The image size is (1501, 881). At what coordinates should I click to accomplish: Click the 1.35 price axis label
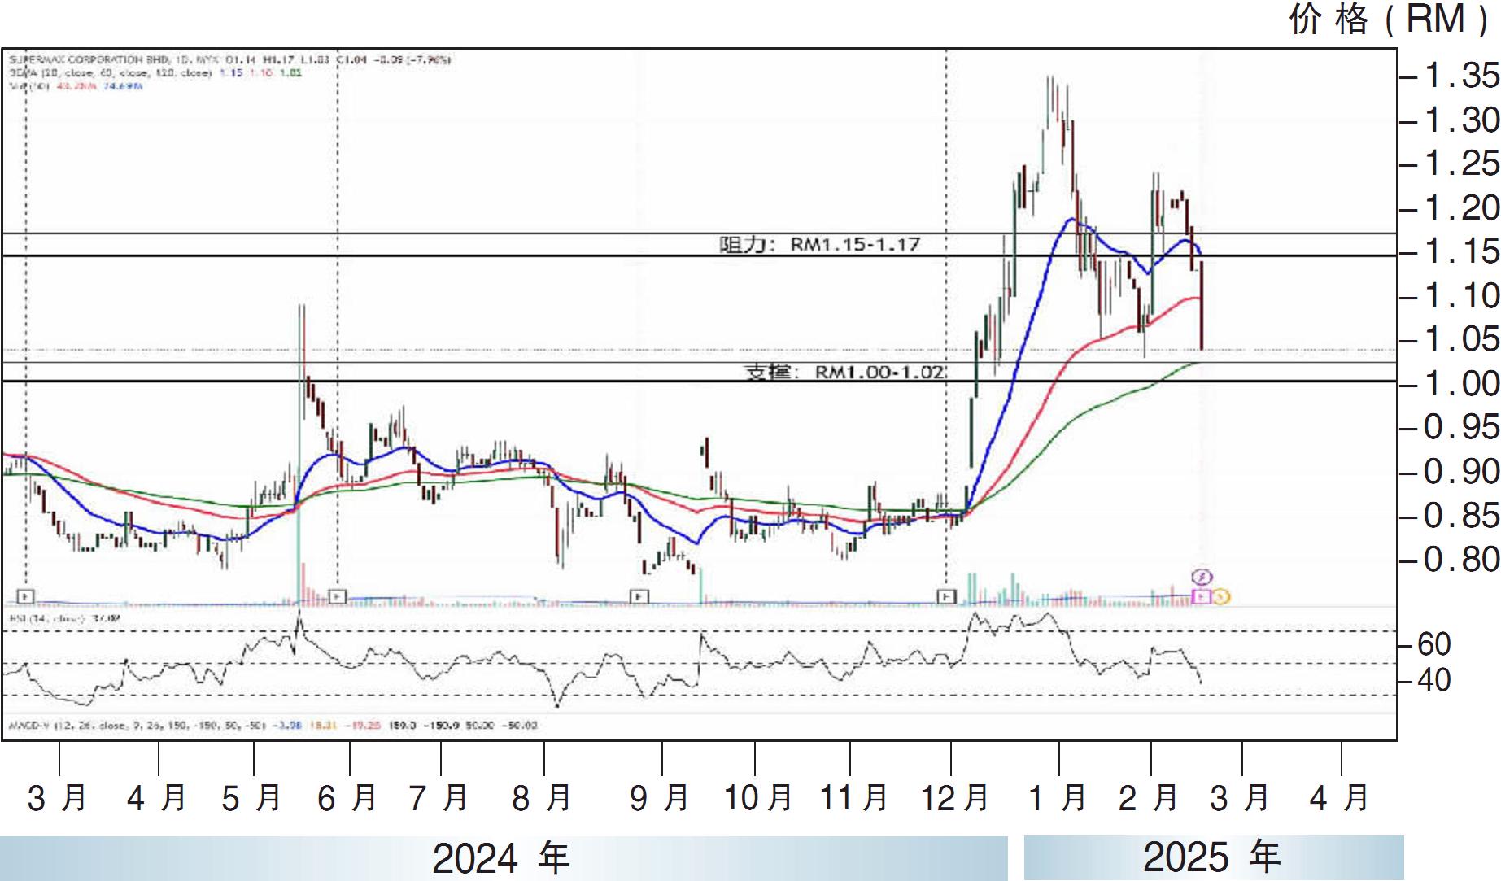coord(1460,76)
